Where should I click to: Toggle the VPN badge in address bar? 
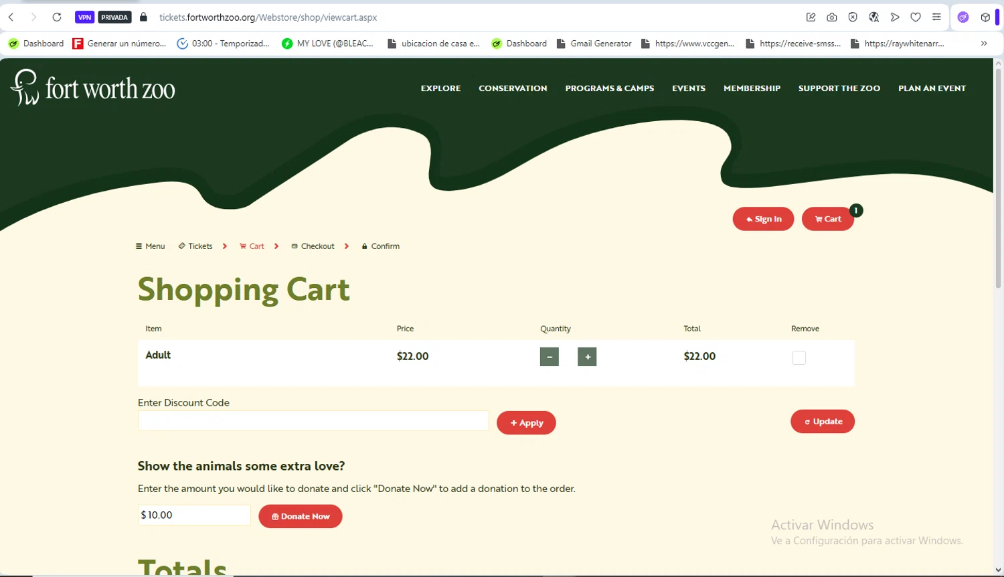pyautogui.click(x=84, y=17)
